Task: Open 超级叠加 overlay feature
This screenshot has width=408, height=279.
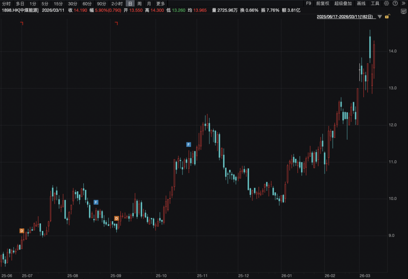Action: pyautogui.click(x=342, y=4)
